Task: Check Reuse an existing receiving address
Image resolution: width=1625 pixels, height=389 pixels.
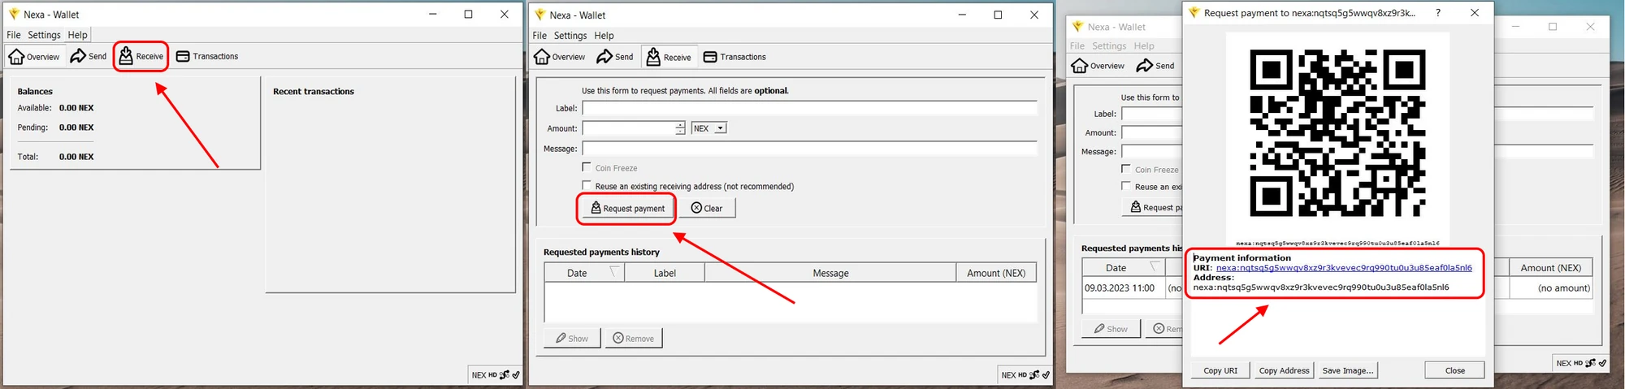Action: [x=587, y=186]
